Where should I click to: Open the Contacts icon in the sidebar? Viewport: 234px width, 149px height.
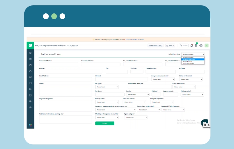pyautogui.click(x=30, y=65)
